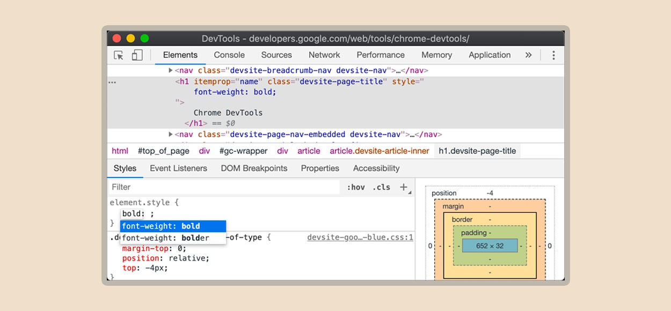The width and height of the screenshot is (671, 311).
Task: Select #gc-wrapper in the breadcrumb trail
Action: pyautogui.click(x=243, y=151)
